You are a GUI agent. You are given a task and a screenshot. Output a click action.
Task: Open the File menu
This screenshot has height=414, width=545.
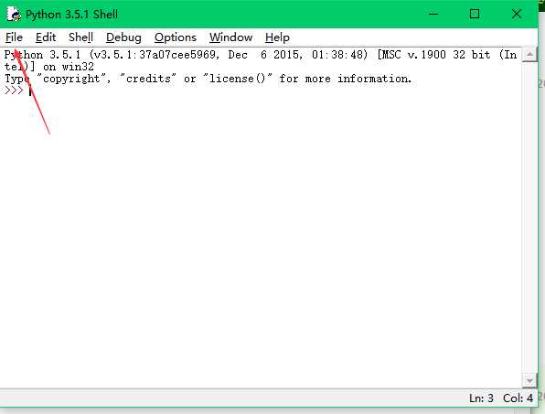(14, 37)
